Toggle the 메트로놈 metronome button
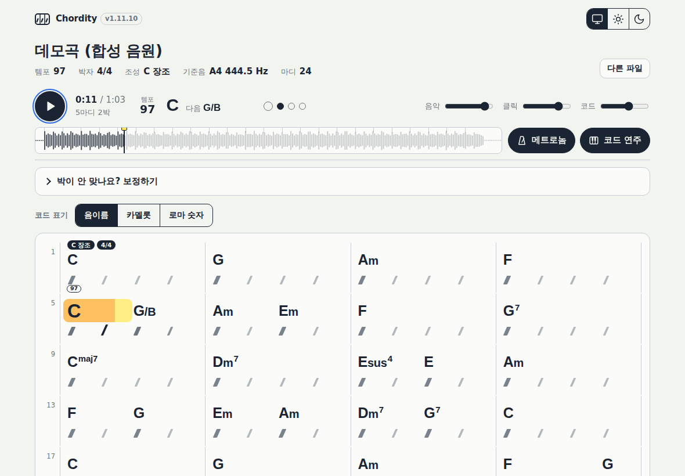 (541, 140)
